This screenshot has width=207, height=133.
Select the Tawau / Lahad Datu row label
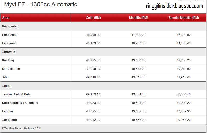tap(16, 94)
